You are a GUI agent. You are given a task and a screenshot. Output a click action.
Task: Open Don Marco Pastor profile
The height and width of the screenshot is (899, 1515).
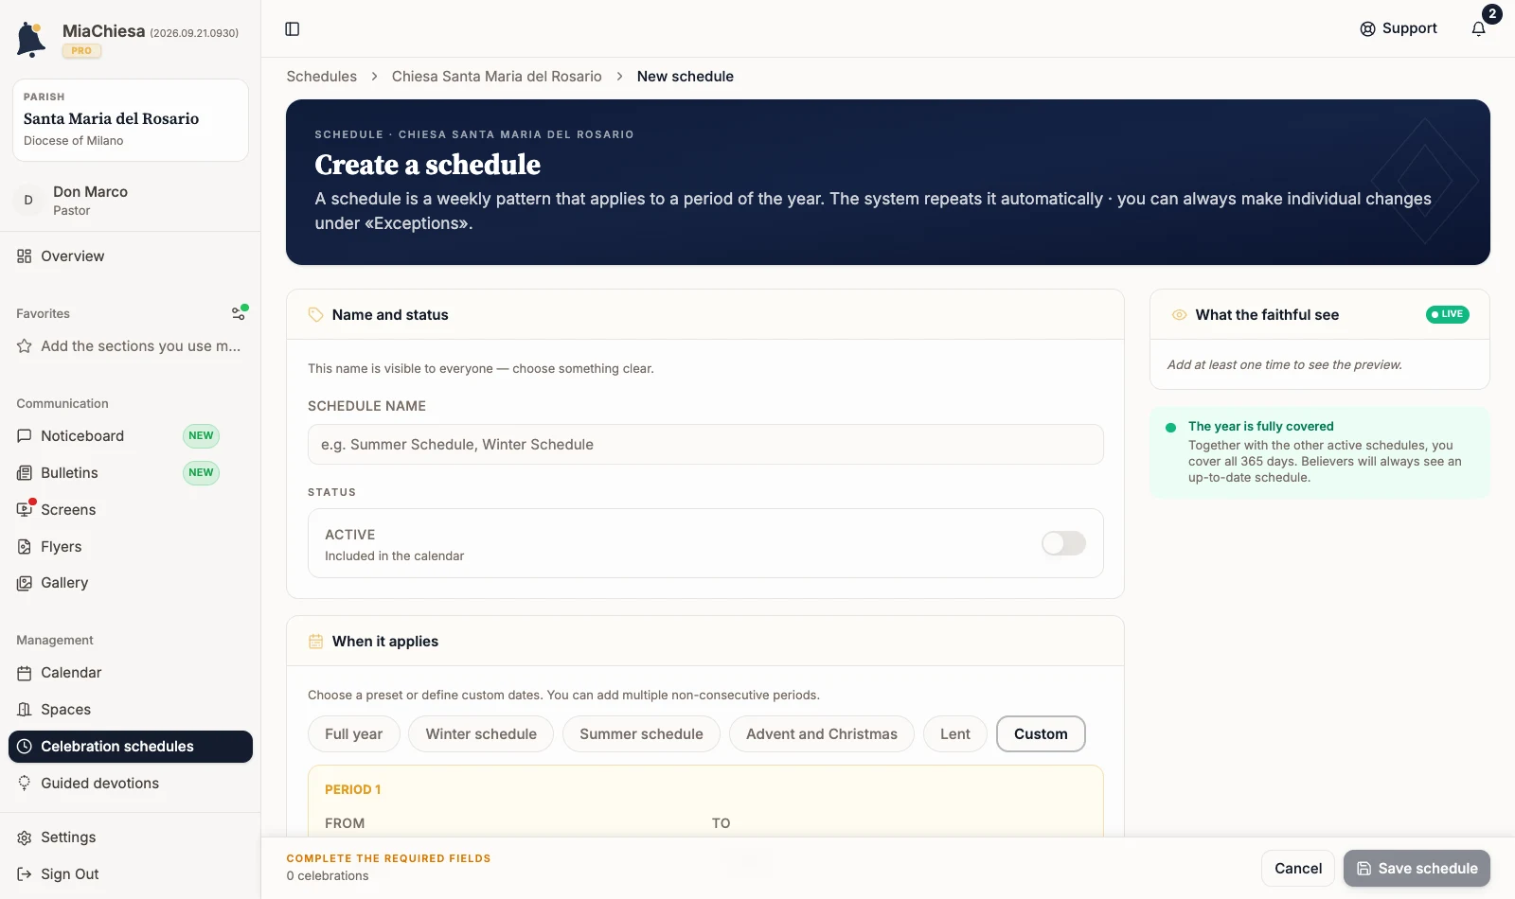point(131,201)
